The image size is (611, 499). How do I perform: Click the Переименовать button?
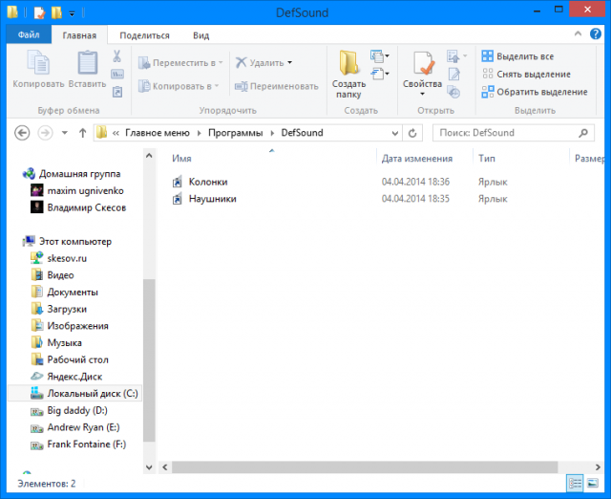(x=277, y=86)
